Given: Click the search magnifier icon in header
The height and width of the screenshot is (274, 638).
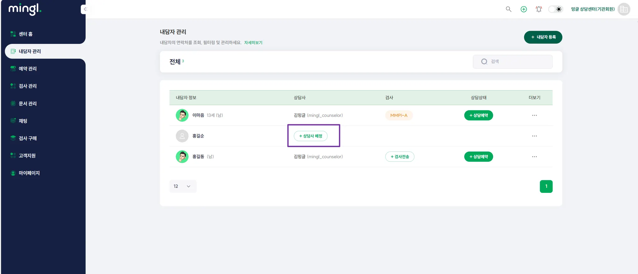Looking at the screenshot, I should [508, 9].
